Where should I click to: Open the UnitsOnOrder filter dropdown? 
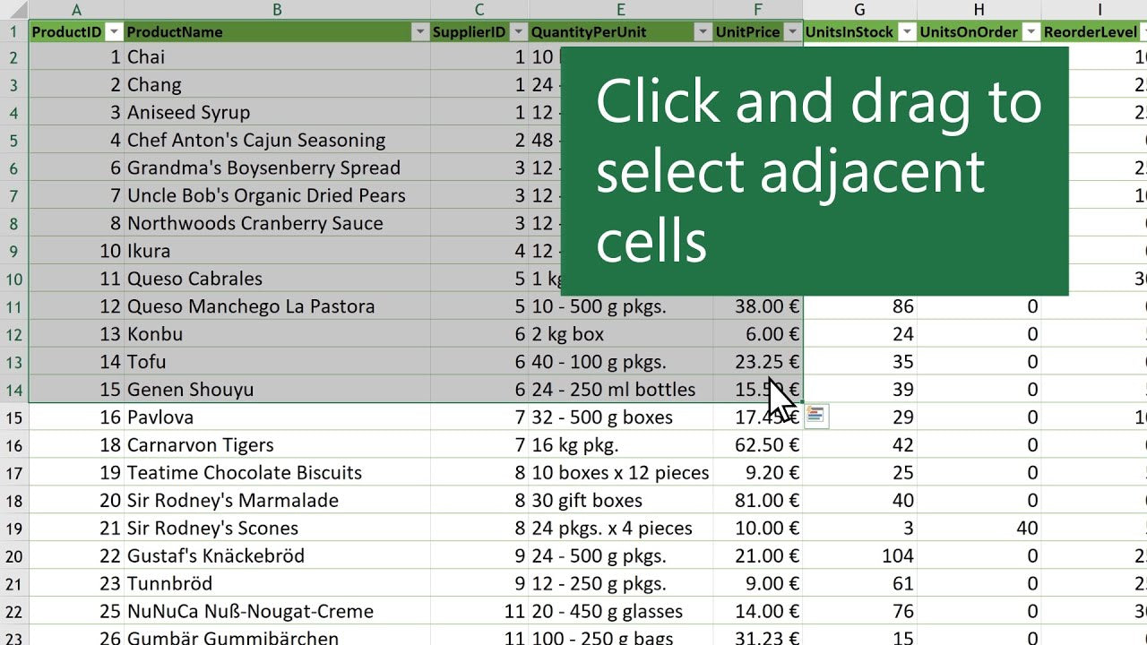pos(1031,32)
